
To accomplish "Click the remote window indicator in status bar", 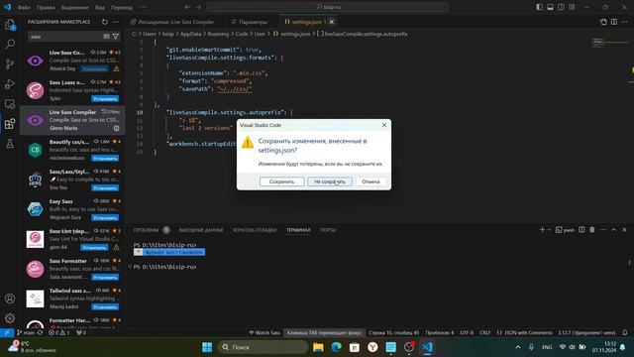I will (7, 333).
